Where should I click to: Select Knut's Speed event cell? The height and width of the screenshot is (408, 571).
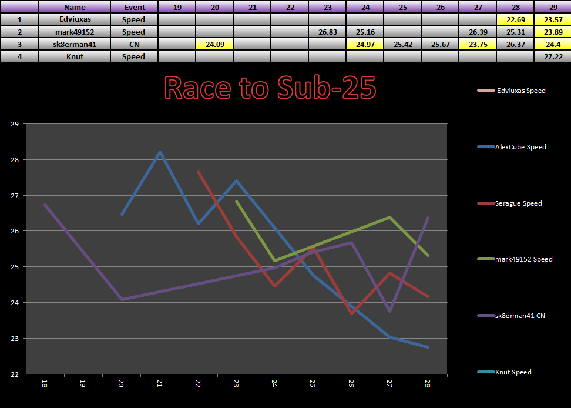(134, 56)
